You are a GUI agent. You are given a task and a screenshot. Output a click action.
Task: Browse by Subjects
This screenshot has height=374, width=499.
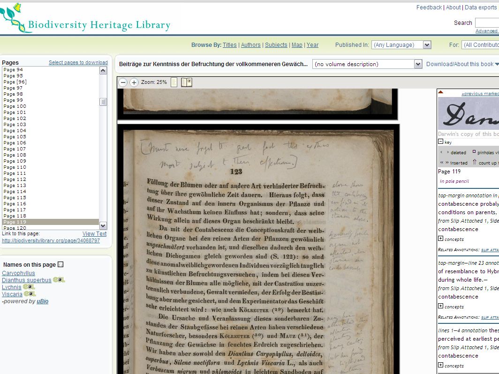[276, 45]
